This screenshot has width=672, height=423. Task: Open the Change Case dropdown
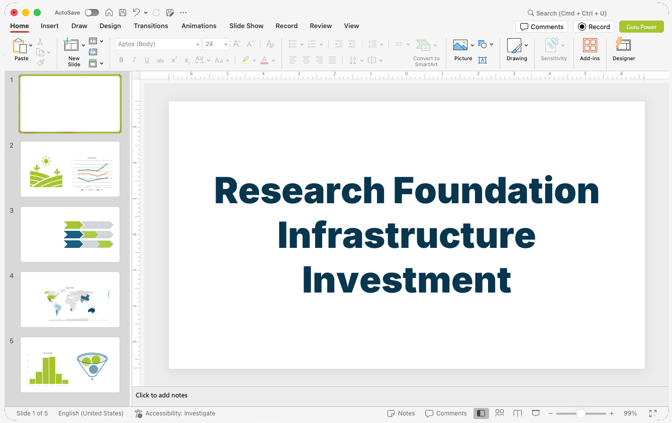[222, 60]
